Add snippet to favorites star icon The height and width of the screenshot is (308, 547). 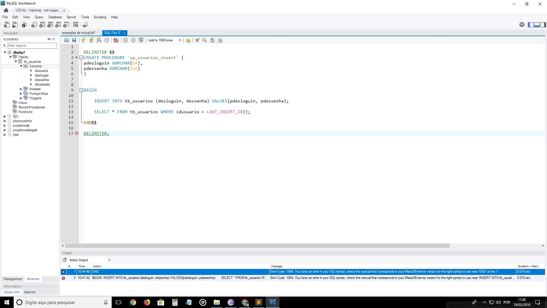188,40
